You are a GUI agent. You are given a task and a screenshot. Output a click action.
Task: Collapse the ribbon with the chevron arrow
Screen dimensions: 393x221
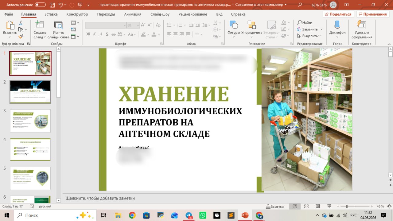pyautogui.click(x=389, y=44)
